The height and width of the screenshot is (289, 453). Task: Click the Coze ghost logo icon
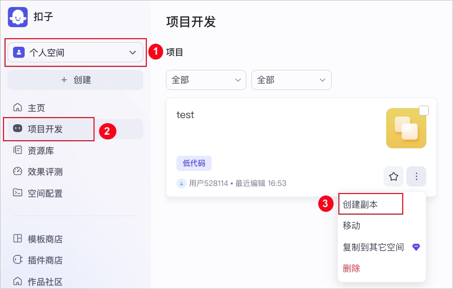coord(18,17)
